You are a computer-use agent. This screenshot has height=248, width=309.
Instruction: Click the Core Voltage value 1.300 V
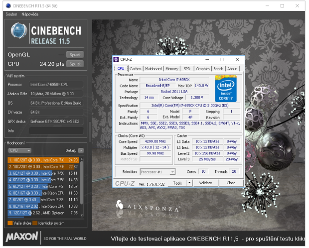click(197, 98)
